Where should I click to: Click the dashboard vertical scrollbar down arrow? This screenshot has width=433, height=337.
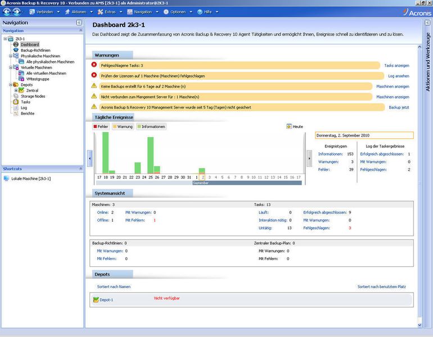pos(420,325)
